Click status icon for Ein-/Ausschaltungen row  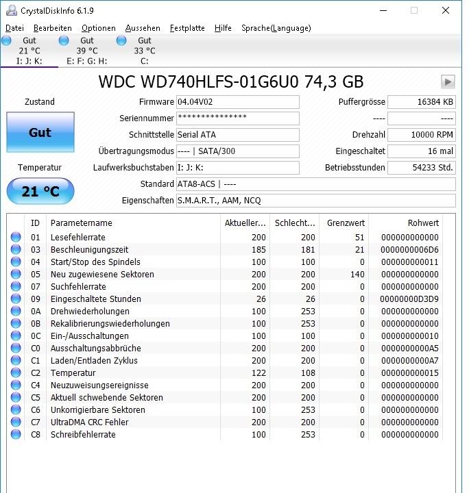coord(16,336)
